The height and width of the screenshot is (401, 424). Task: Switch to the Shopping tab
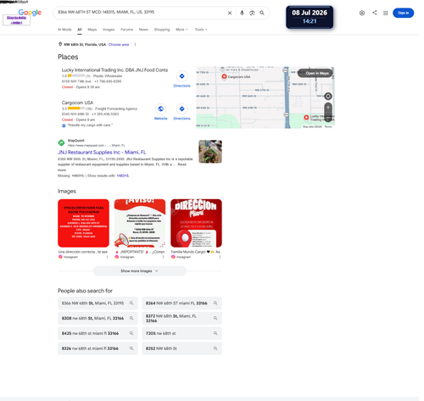tap(162, 30)
